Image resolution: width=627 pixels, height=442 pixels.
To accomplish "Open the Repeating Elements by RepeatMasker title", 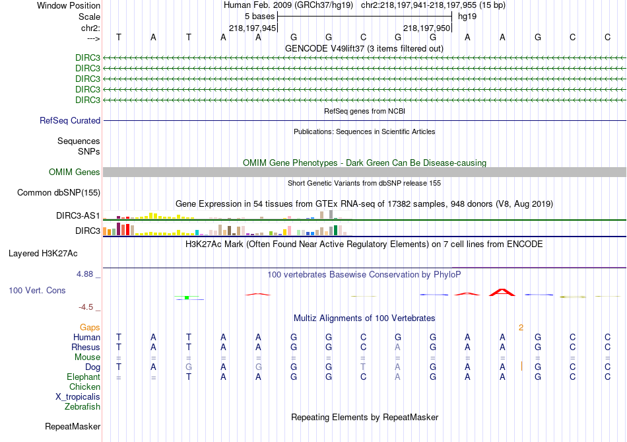I will pyautogui.click(x=364, y=417).
